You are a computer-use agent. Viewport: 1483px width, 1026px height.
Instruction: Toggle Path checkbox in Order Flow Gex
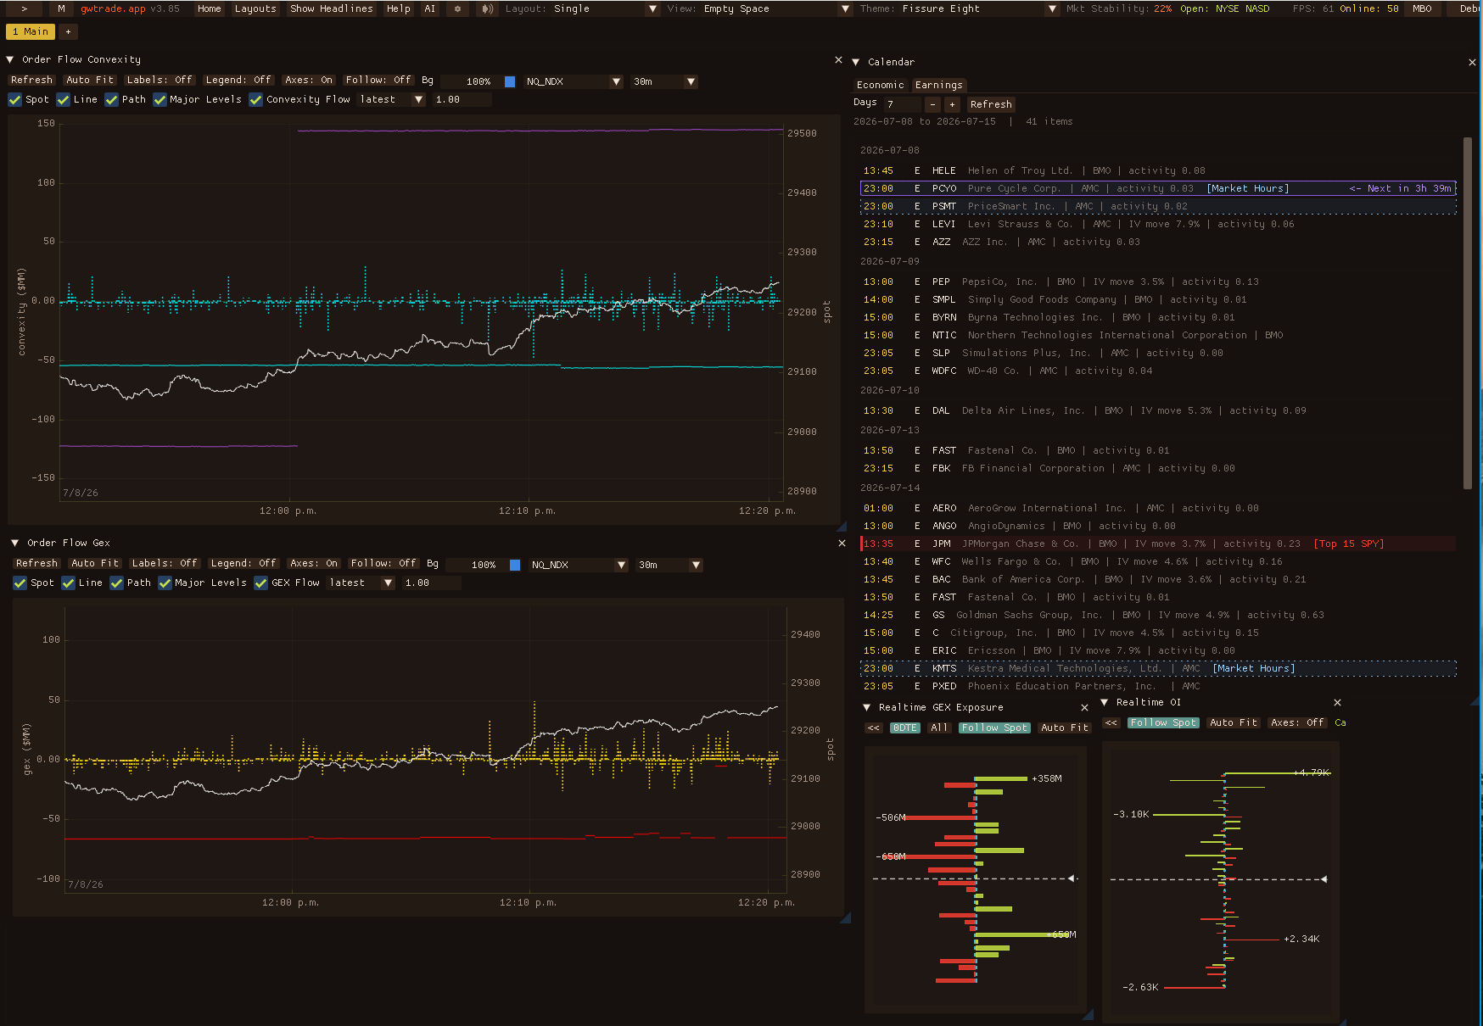click(x=117, y=583)
